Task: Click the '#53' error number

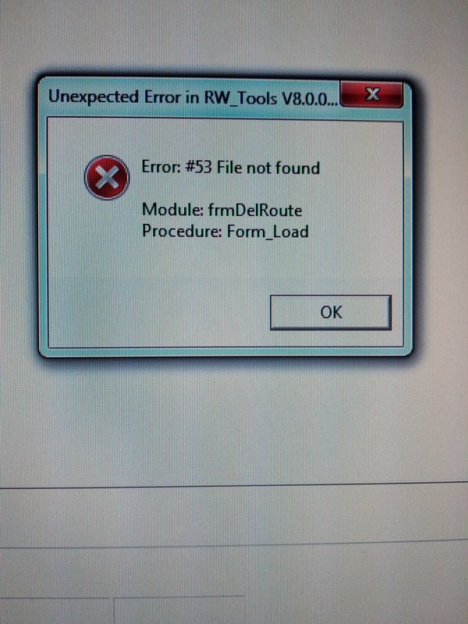Action: point(198,167)
